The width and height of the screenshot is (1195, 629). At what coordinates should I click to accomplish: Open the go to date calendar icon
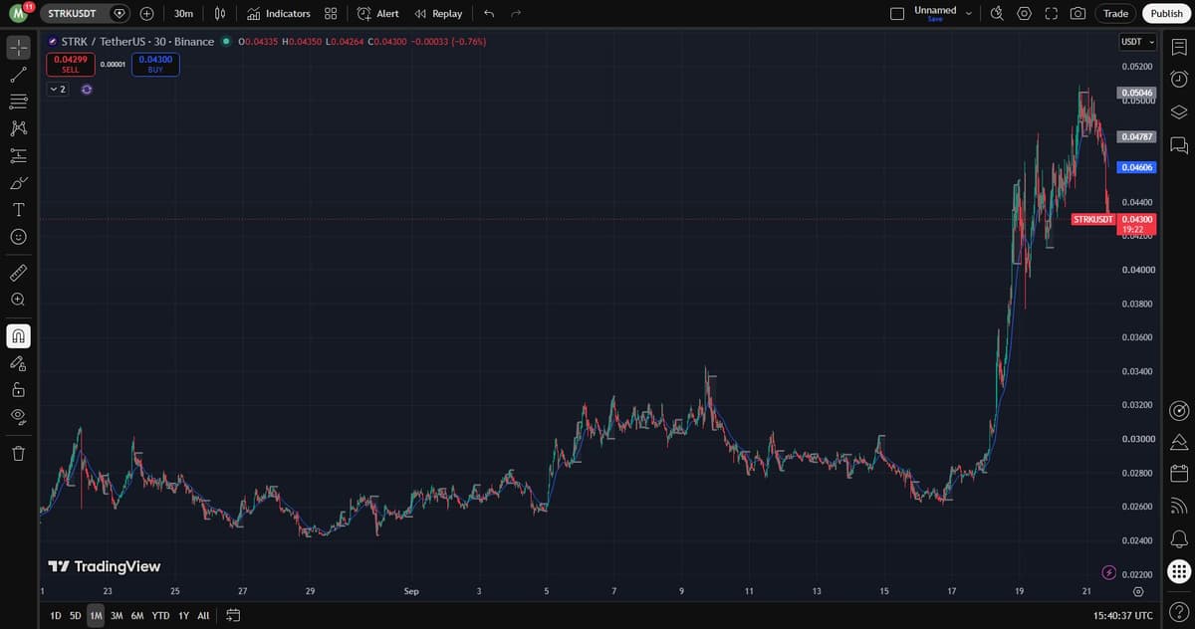tap(233, 616)
